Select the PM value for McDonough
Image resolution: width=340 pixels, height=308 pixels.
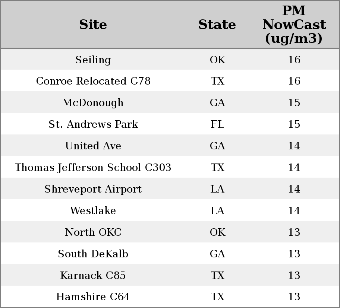point(294,103)
